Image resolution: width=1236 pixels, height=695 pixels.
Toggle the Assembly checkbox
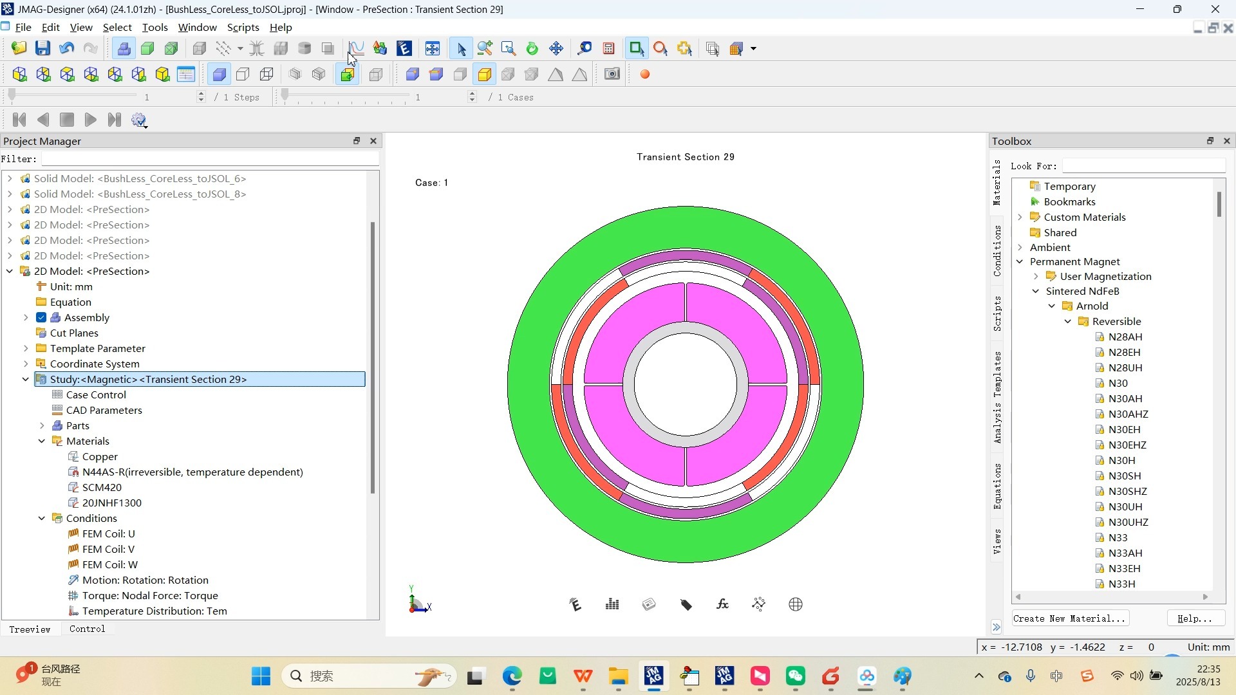(x=41, y=317)
